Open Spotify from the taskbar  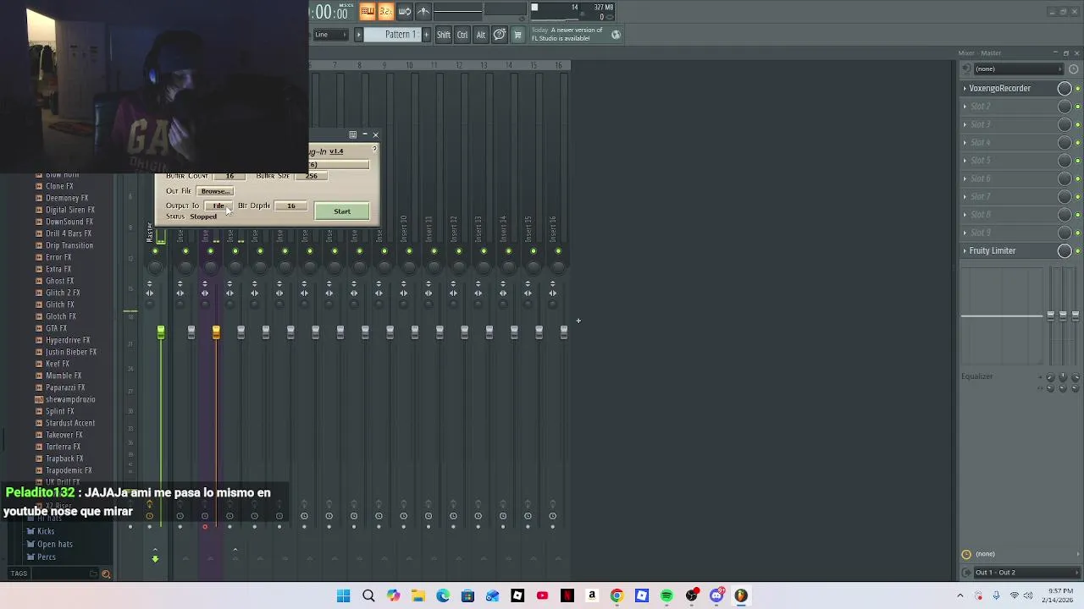(666, 596)
